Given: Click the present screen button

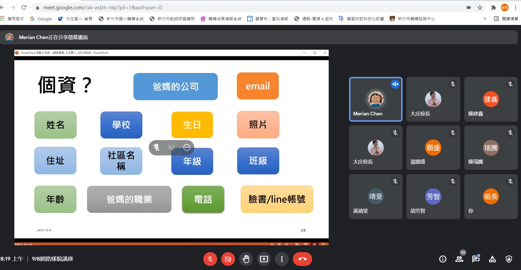Looking at the screenshot, I should 264,259.
